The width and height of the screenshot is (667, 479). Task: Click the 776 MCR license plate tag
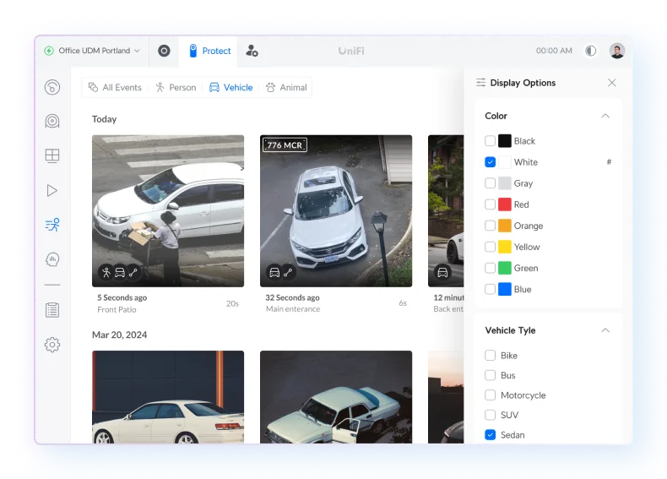pos(285,145)
